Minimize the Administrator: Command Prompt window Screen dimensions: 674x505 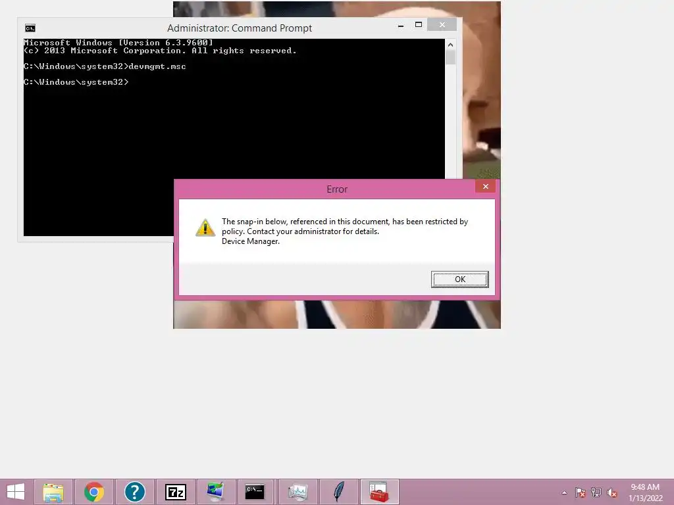401,26
